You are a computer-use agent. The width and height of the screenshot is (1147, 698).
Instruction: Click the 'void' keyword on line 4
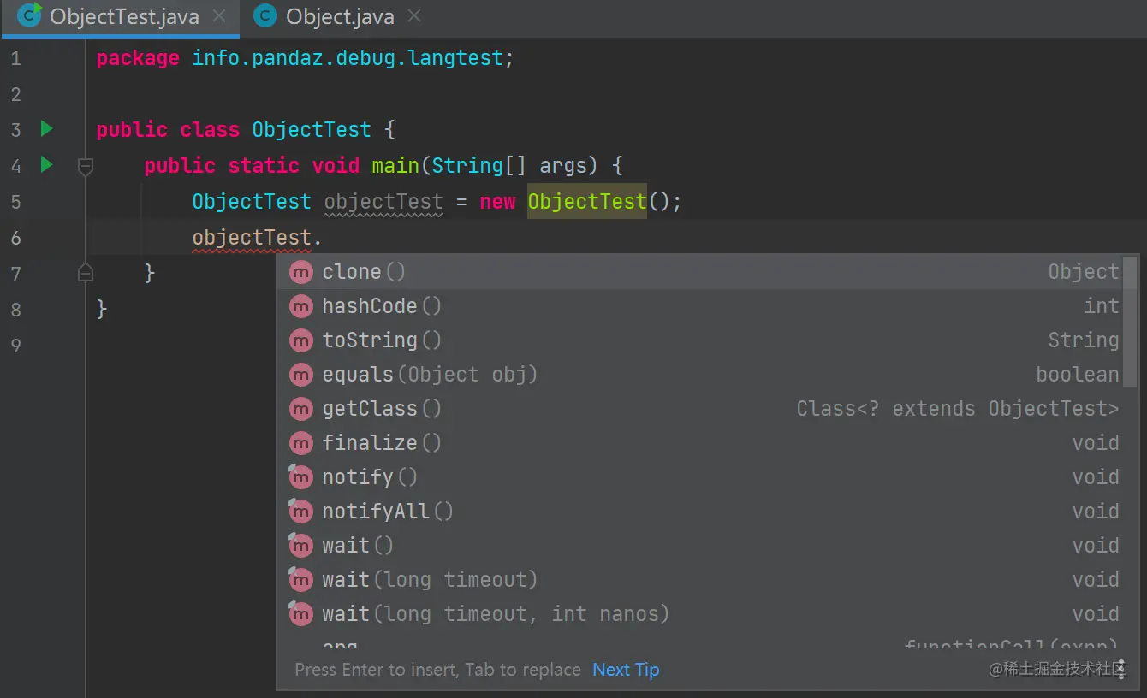tap(336, 166)
